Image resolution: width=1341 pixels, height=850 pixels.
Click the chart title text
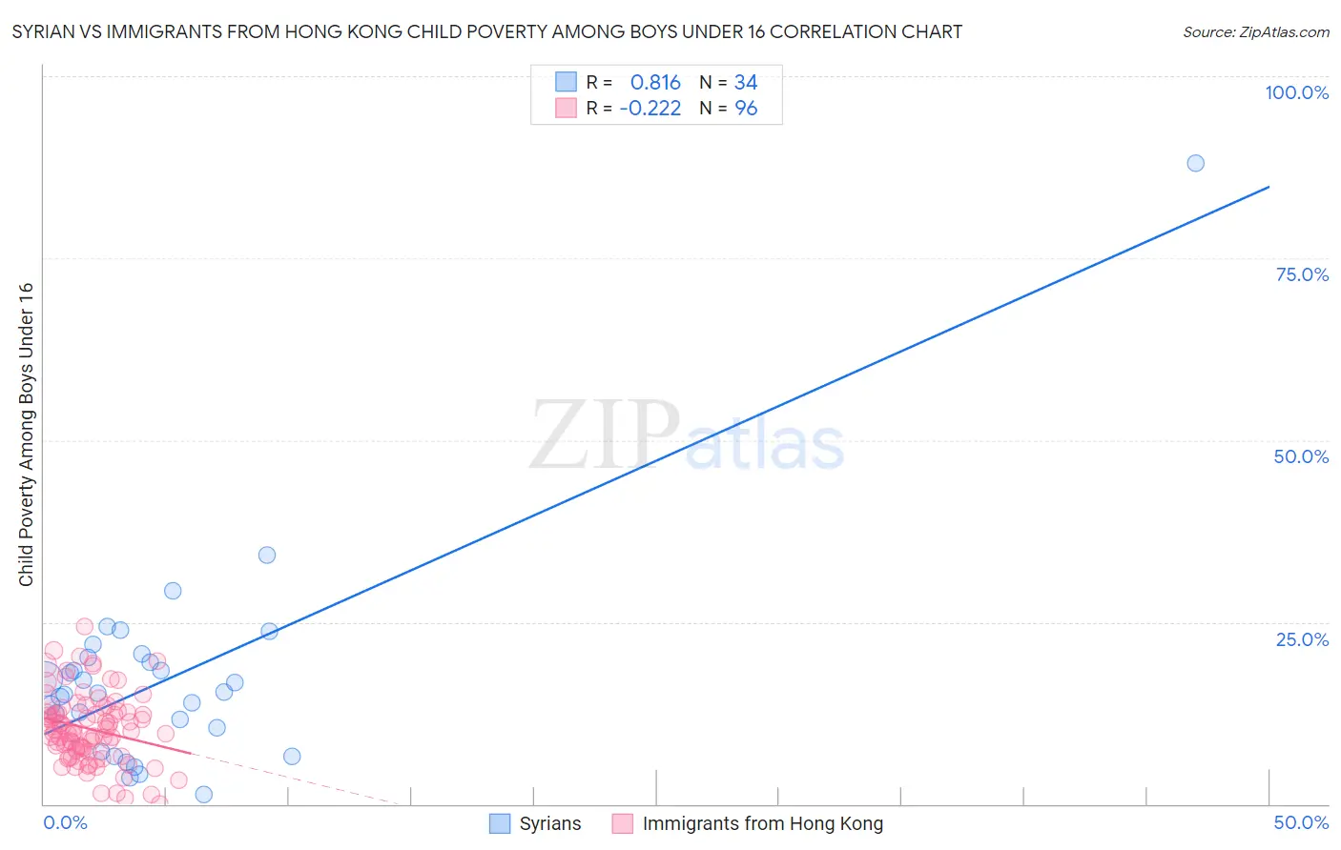(486, 31)
